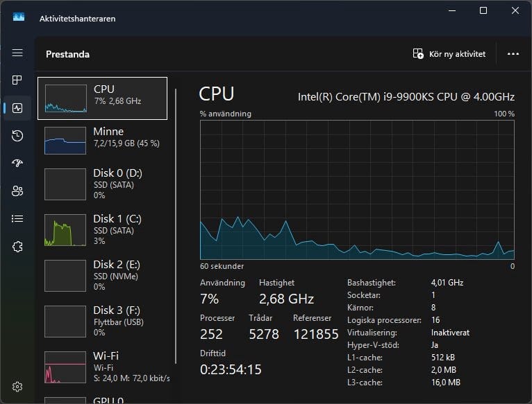Open the App history page icon

point(17,135)
